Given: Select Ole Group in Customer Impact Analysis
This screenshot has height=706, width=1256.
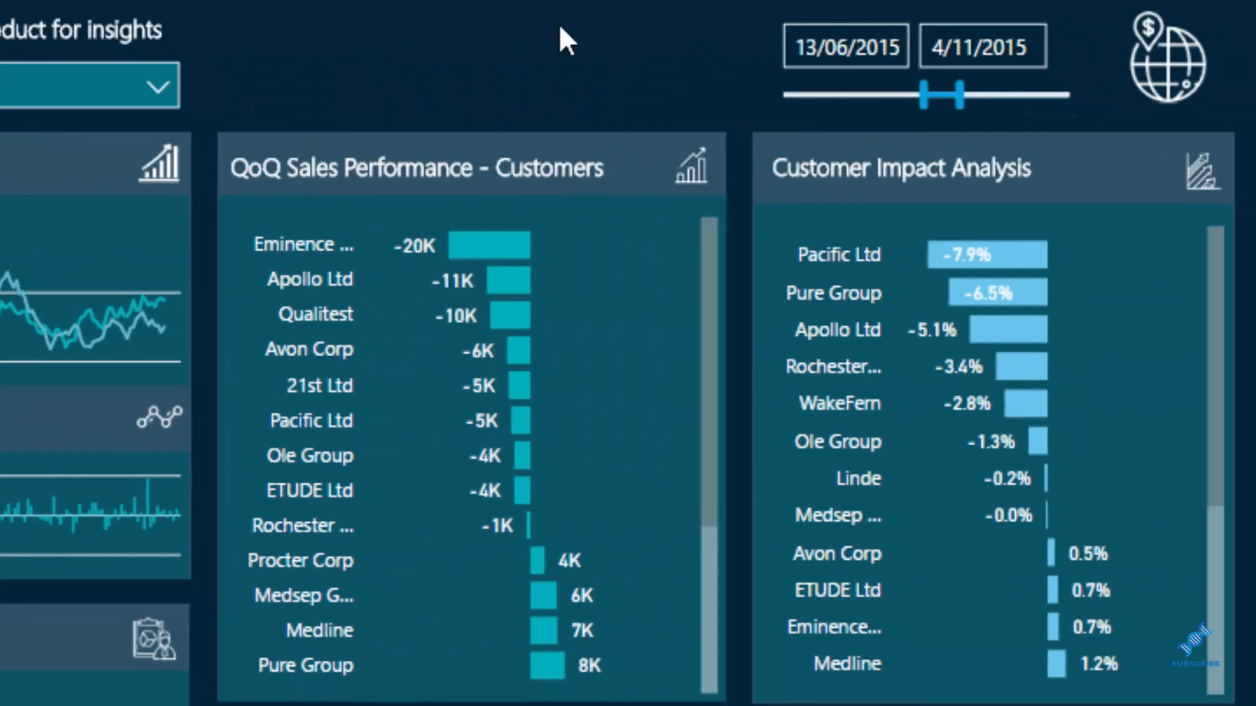Looking at the screenshot, I should [x=838, y=442].
